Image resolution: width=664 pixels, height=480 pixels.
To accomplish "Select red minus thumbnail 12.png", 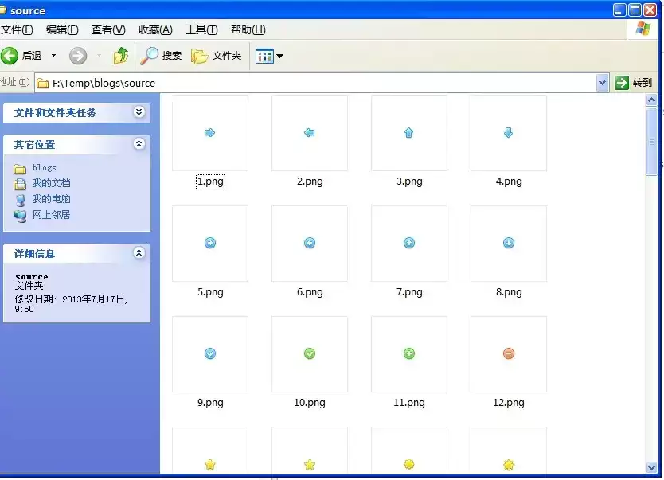I will (x=509, y=354).
